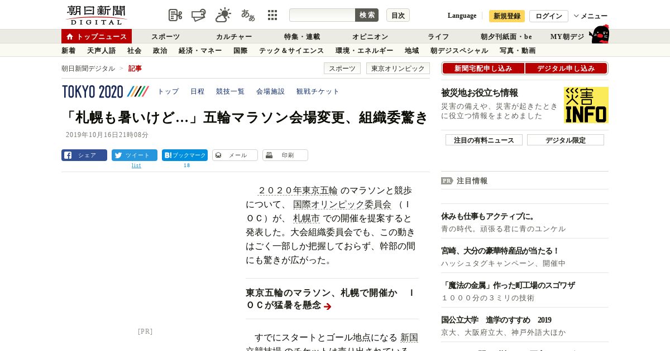Send article by メール button

[x=235, y=155]
